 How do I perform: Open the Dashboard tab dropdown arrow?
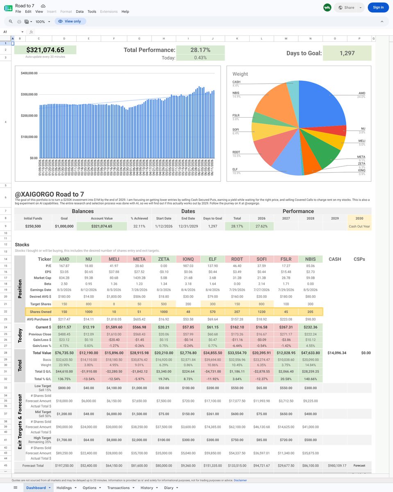[50, 488]
